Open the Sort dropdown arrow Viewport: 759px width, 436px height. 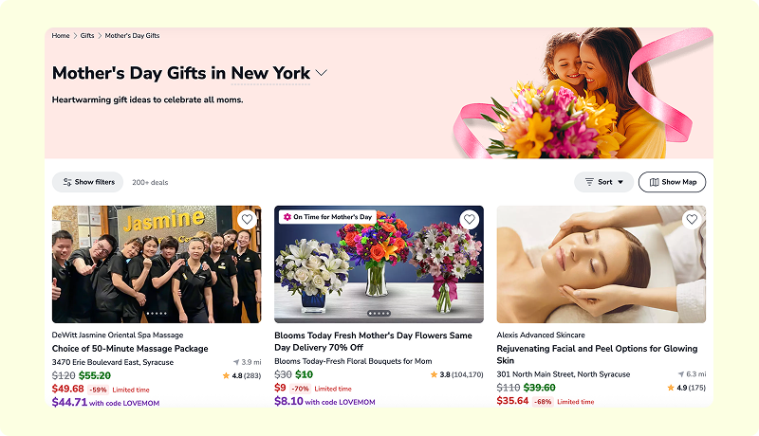pyautogui.click(x=620, y=182)
